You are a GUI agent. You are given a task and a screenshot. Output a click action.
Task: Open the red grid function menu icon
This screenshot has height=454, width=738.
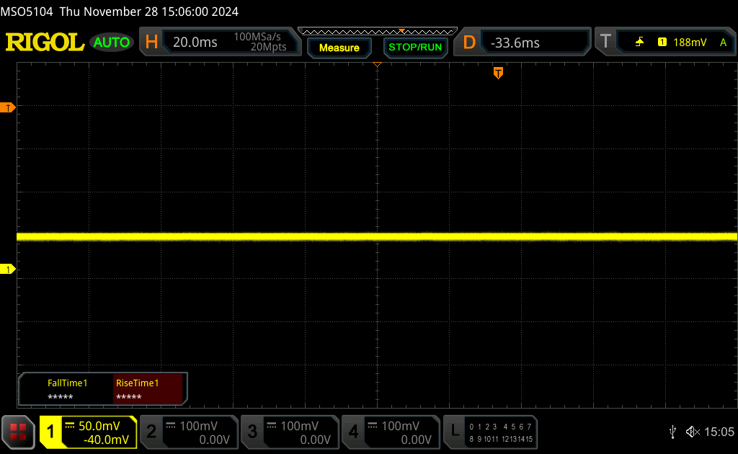click(x=18, y=432)
